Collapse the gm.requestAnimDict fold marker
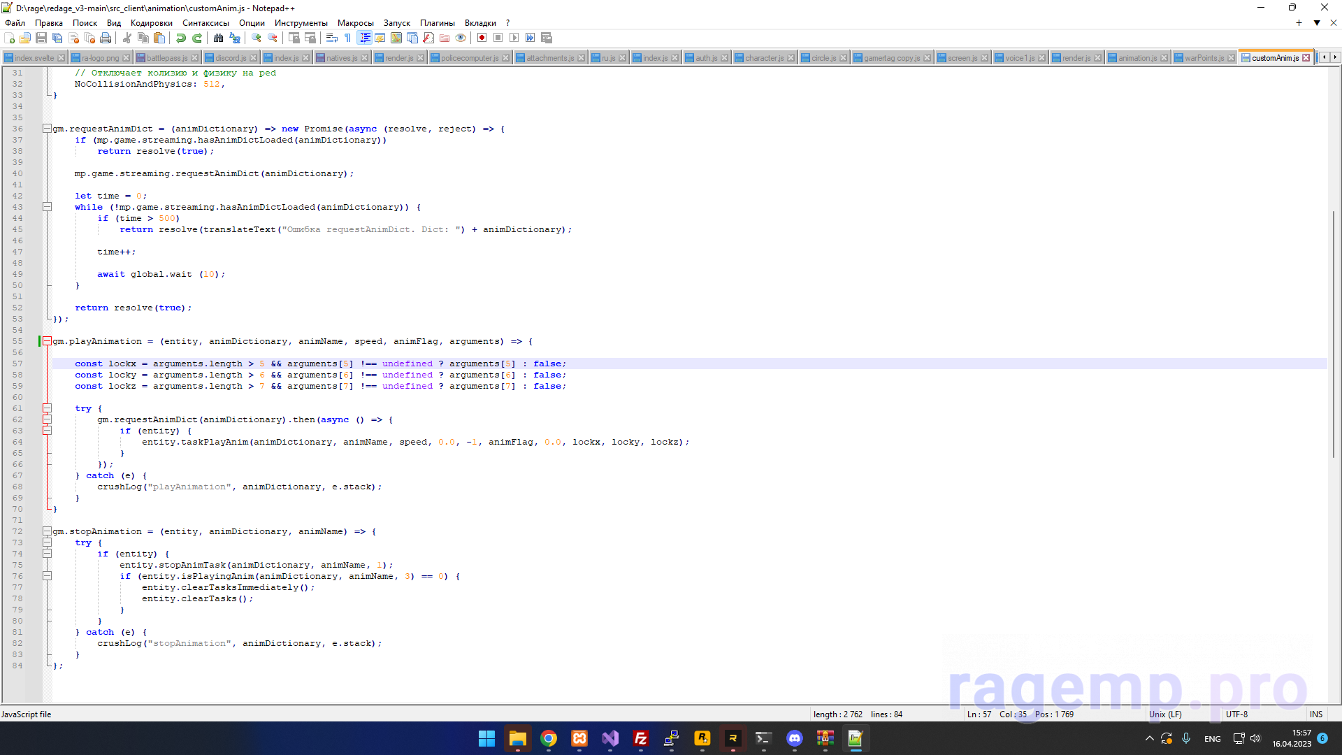This screenshot has height=755, width=1342. 47,129
